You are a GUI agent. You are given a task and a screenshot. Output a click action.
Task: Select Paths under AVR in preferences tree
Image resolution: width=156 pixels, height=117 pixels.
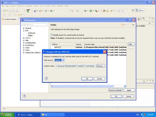pos(30,36)
